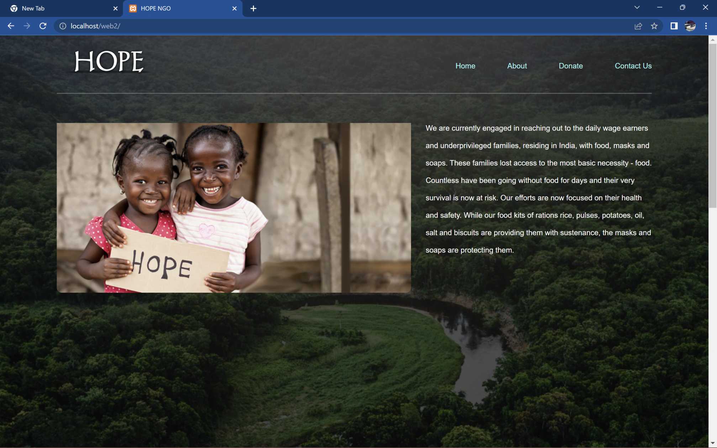Open the browser profile avatar
The width and height of the screenshot is (717, 448).
(x=690, y=26)
